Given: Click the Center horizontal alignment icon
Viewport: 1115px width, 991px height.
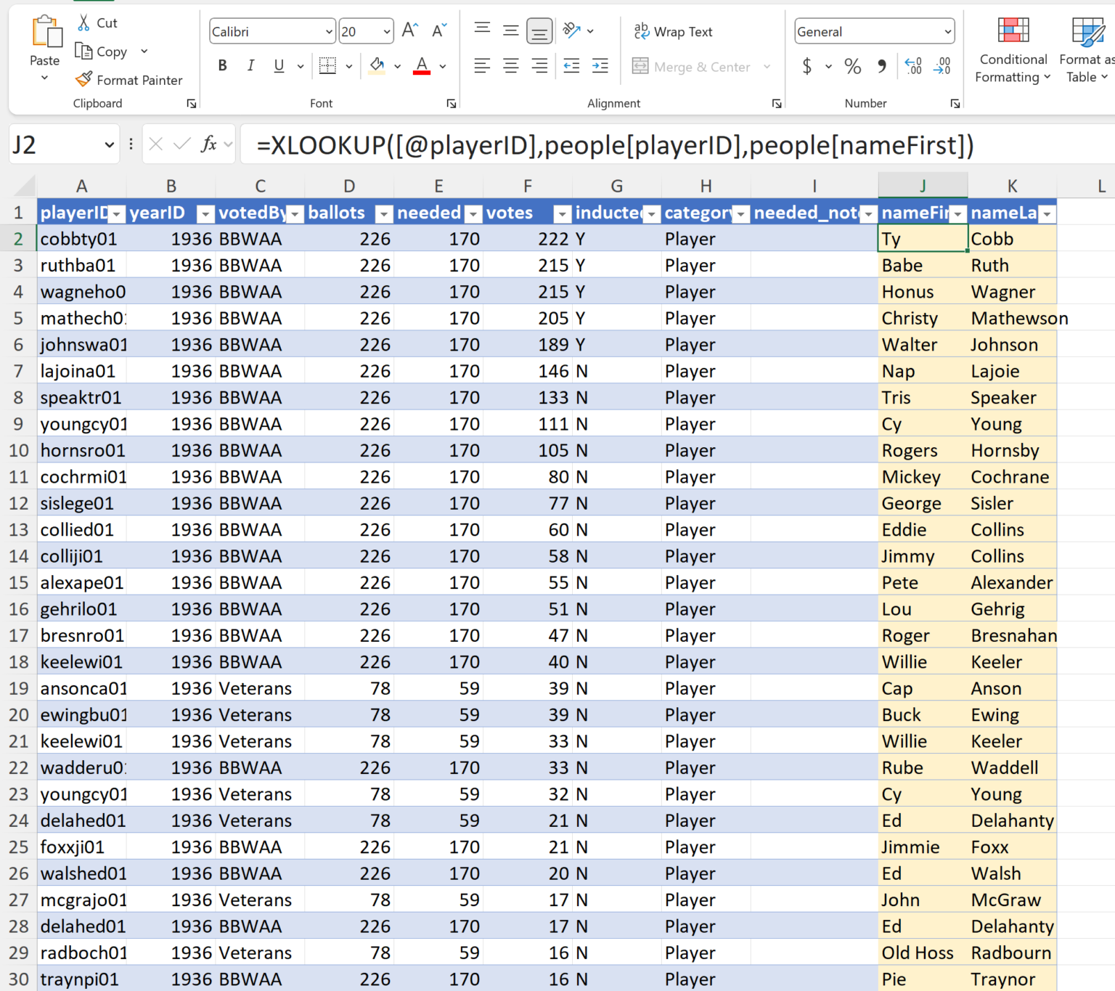Looking at the screenshot, I should [x=511, y=66].
